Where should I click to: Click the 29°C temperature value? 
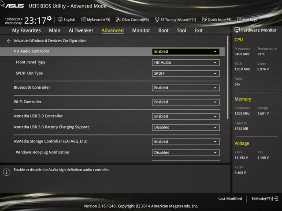click(x=261, y=54)
